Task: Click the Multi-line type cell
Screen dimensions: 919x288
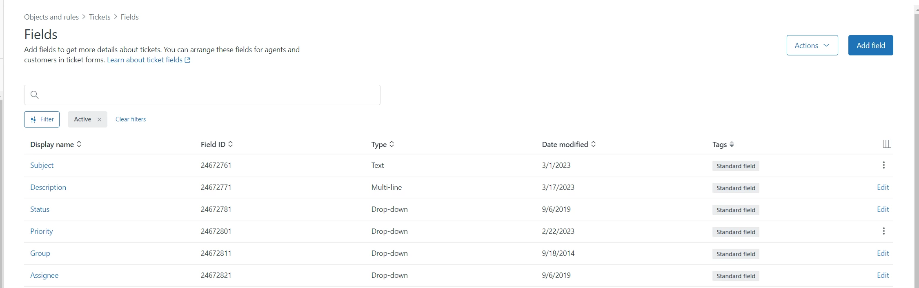Action: [x=386, y=187]
